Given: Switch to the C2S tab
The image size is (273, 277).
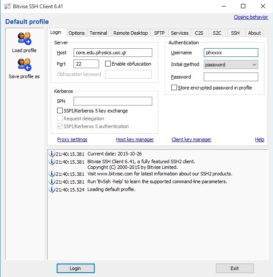Looking at the screenshot, I should [x=199, y=33].
